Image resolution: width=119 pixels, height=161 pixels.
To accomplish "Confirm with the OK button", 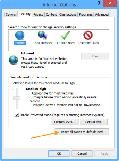I will (x=59, y=154).
